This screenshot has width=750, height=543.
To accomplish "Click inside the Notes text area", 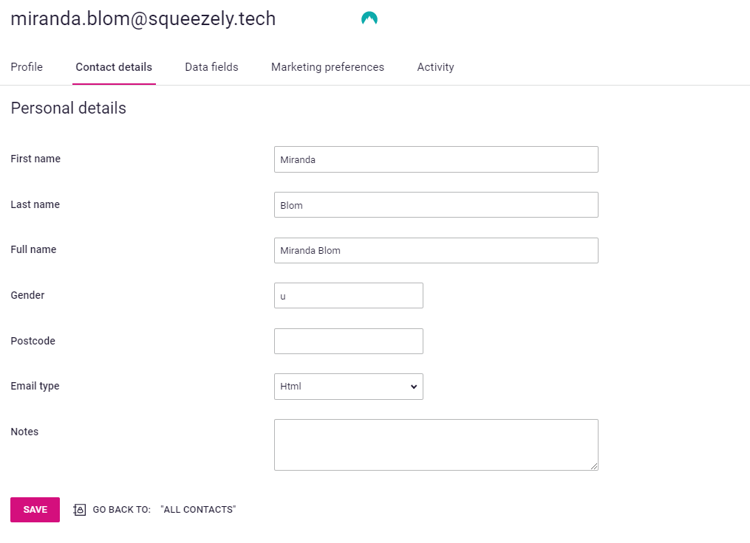I will tap(436, 445).
